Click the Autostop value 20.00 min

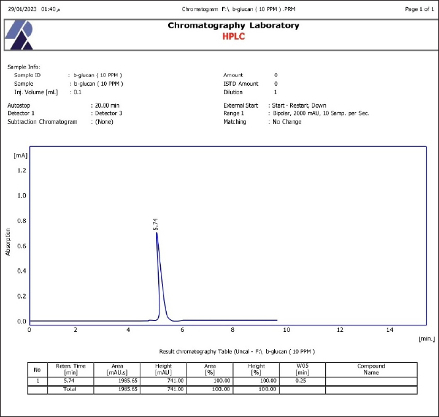tap(107, 105)
